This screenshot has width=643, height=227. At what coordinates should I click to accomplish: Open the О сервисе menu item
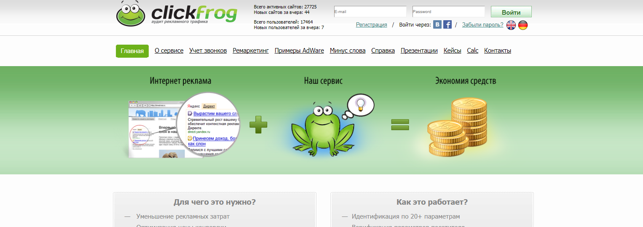point(169,51)
